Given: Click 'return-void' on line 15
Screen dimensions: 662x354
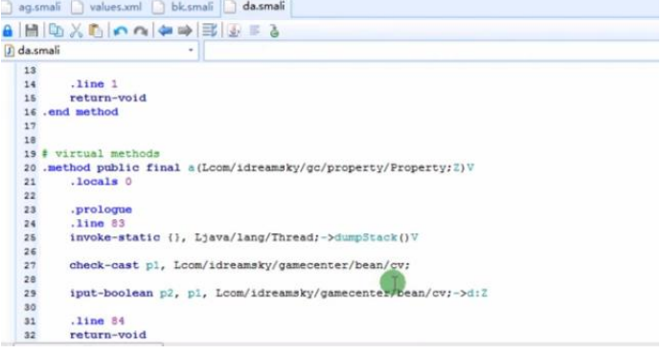Looking at the screenshot, I should (108, 99).
